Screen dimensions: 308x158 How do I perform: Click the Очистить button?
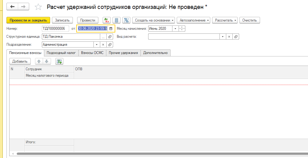click(250, 20)
